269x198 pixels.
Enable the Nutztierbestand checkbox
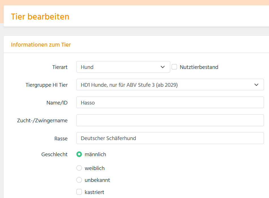coord(174,67)
